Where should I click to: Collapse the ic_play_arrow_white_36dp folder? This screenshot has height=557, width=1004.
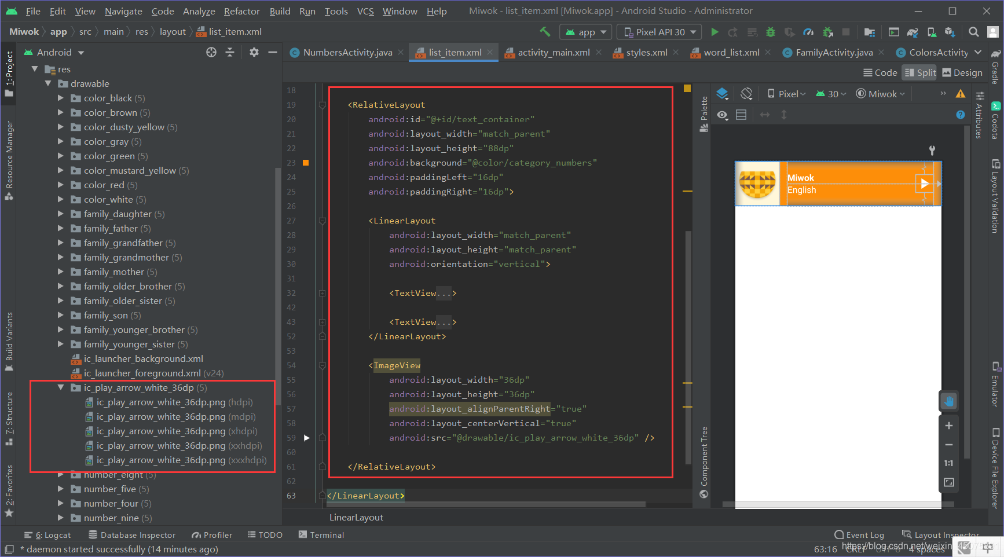click(60, 387)
